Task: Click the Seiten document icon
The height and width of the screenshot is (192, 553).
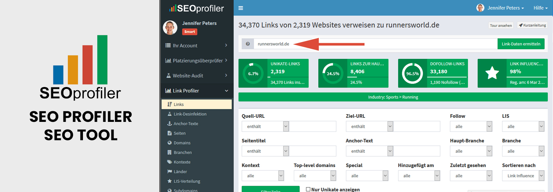Action: (x=170, y=133)
